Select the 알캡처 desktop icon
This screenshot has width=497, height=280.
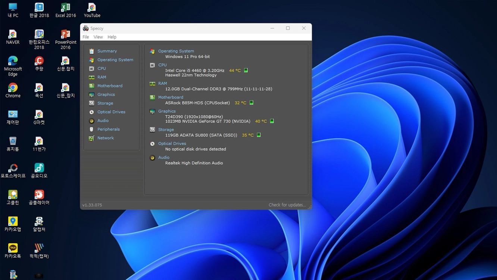coord(39,224)
